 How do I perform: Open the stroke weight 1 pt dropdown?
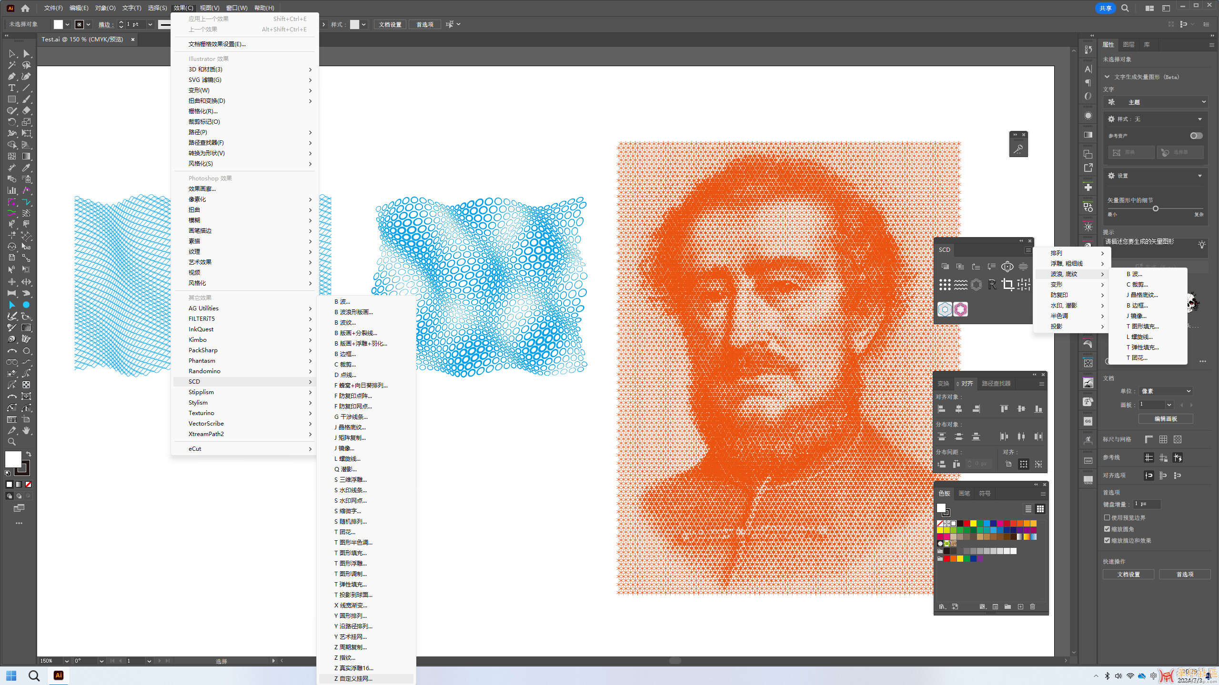point(150,24)
